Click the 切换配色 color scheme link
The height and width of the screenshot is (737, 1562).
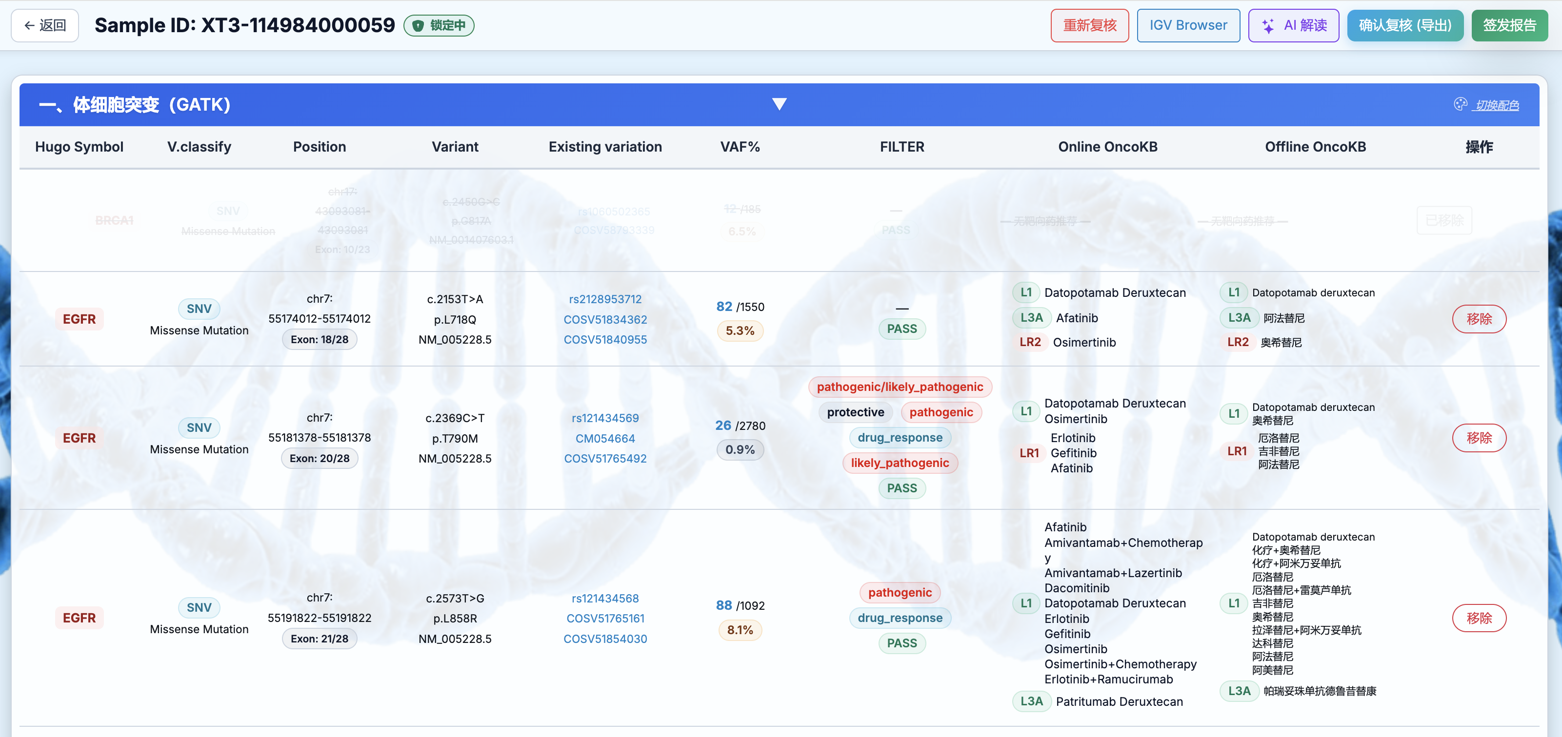point(1497,105)
